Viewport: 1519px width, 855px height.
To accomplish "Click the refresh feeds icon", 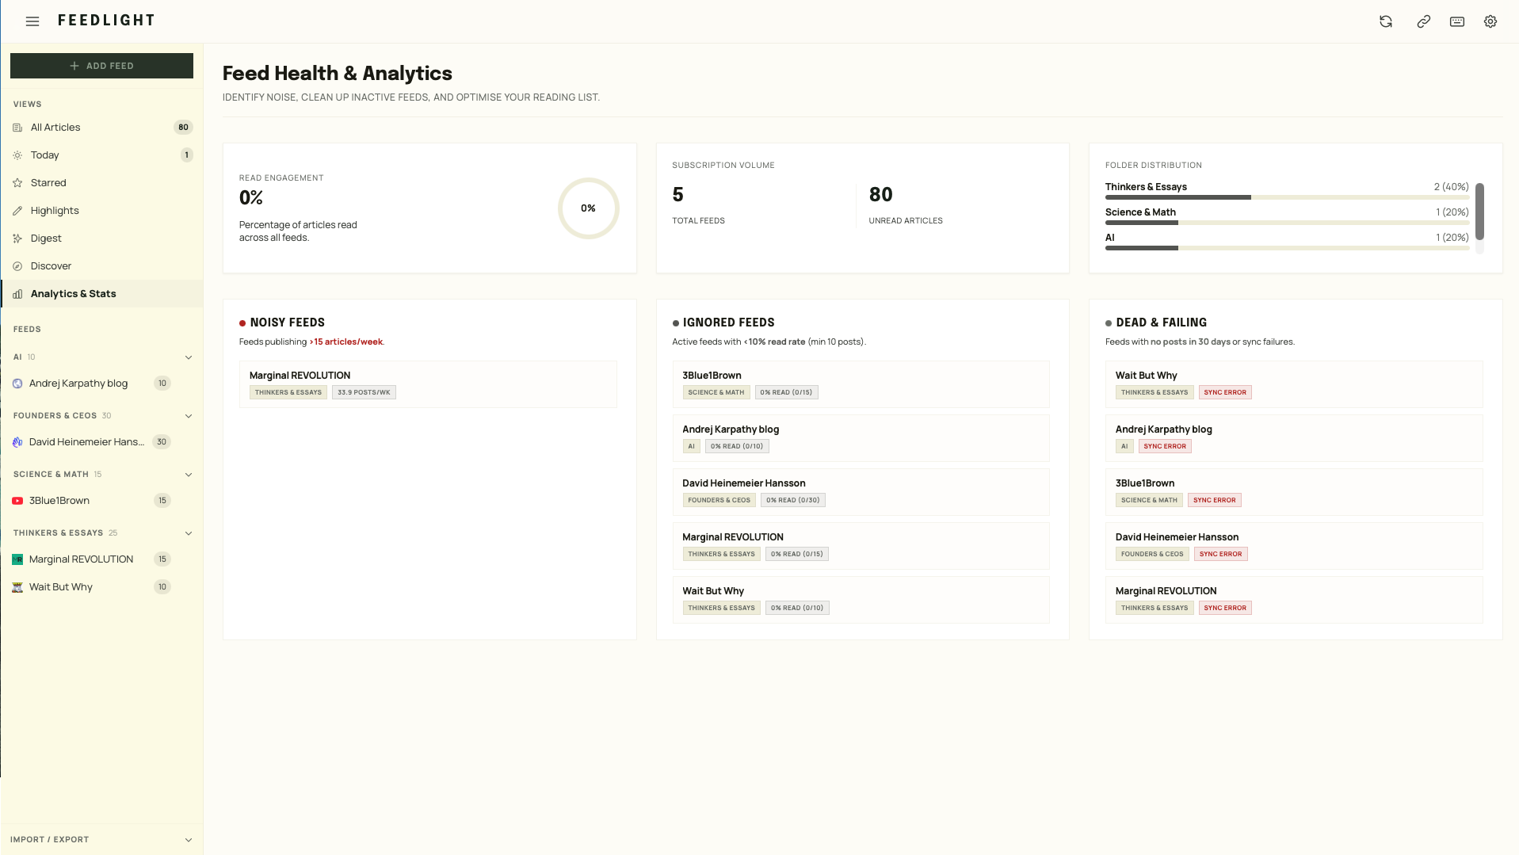I will (x=1385, y=21).
